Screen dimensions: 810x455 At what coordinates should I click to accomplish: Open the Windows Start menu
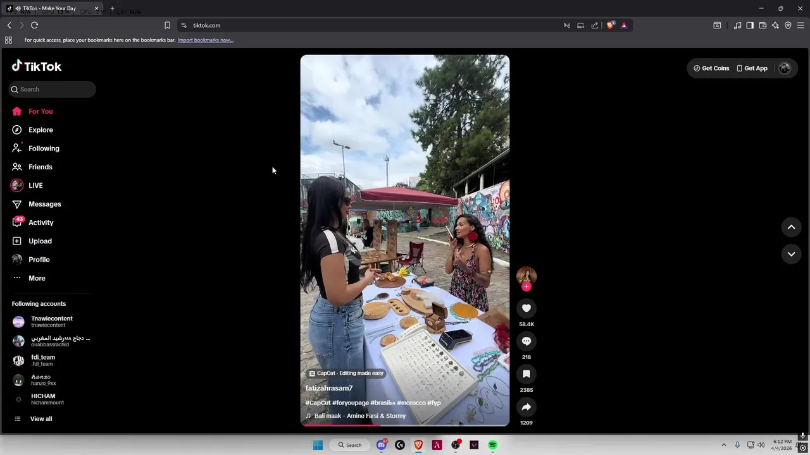[318, 445]
